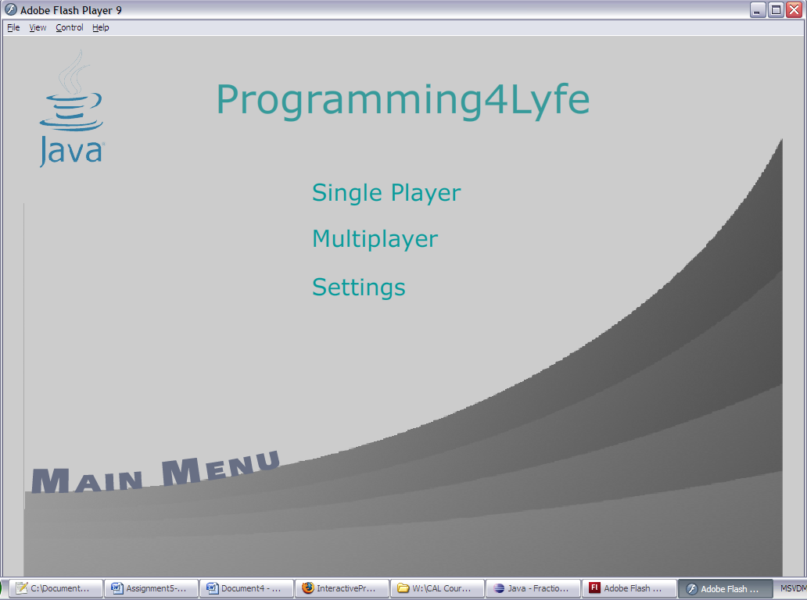This screenshot has height=600, width=807.
Task: Minimize the Flash Player window
Action: point(758,10)
